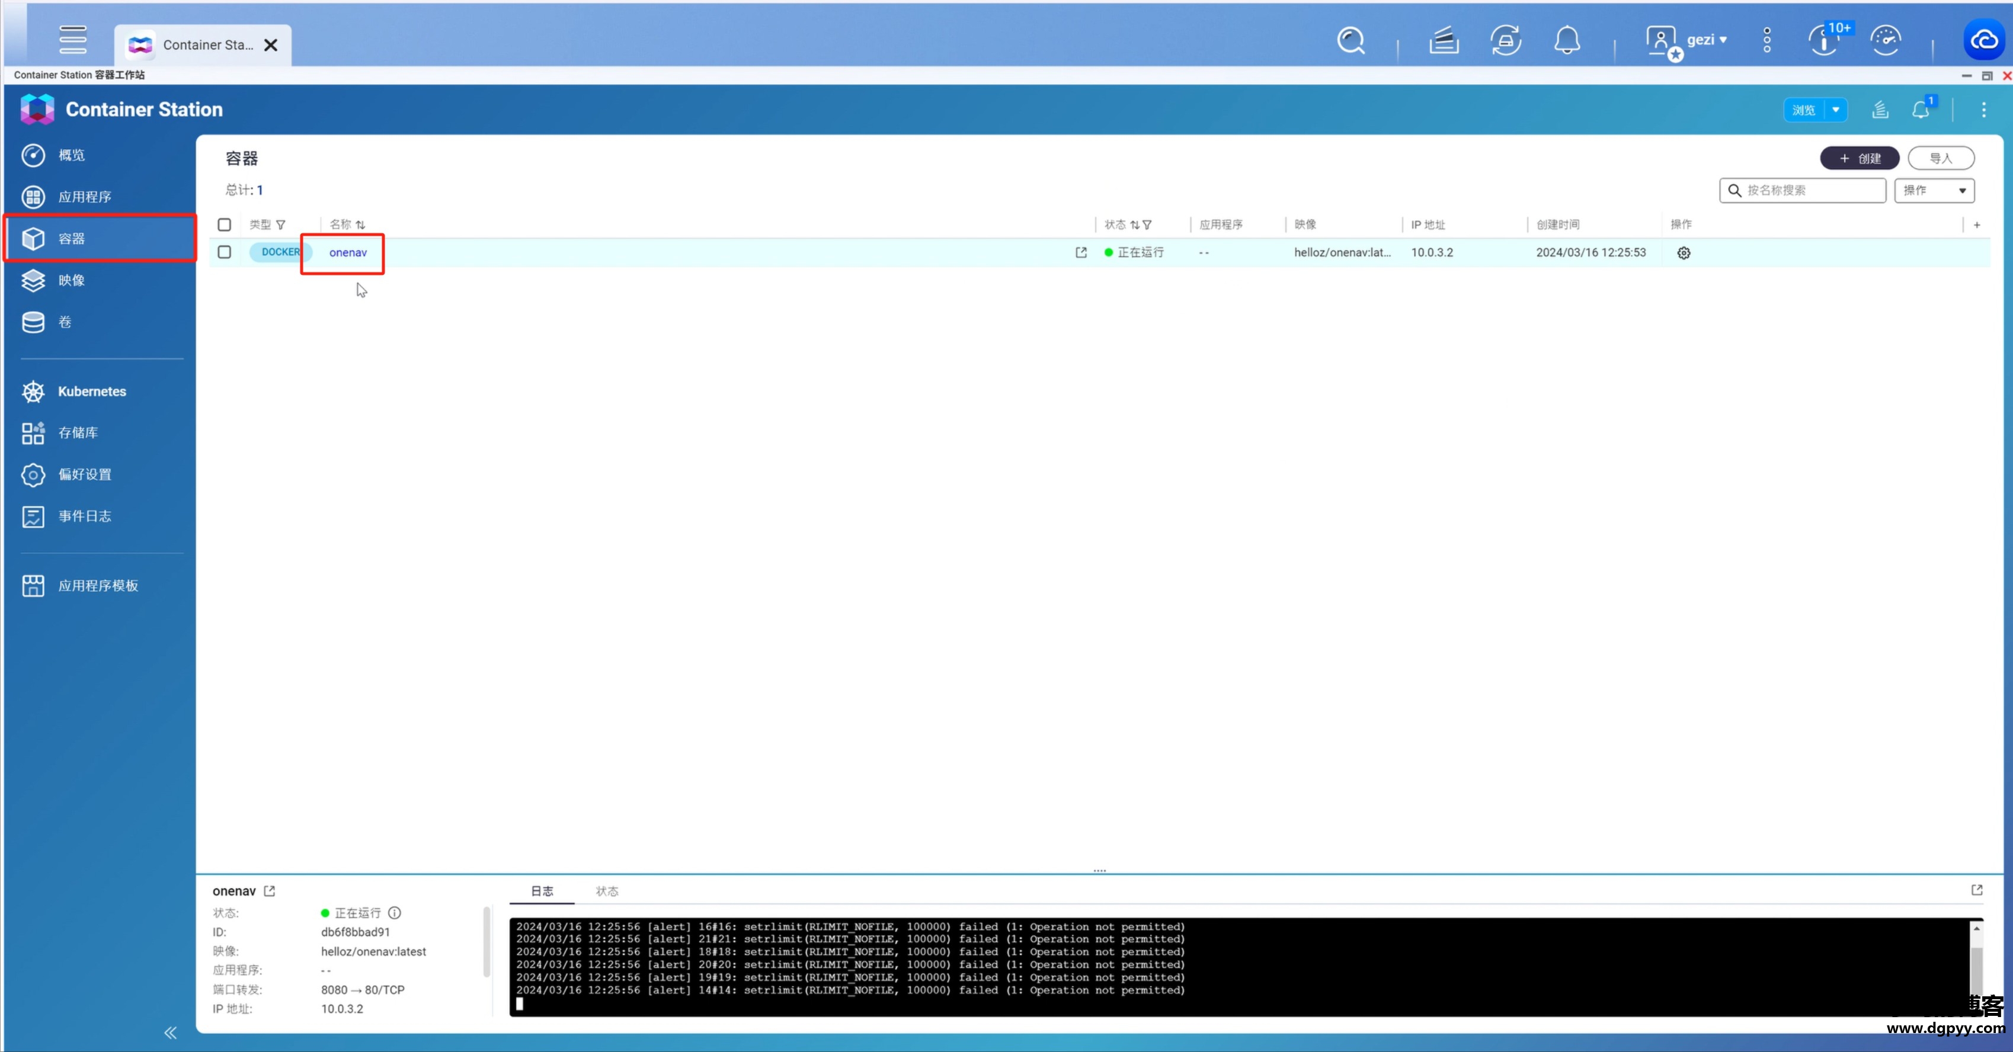Add a column with the plus icon
The image size is (2013, 1052).
[1976, 225]
